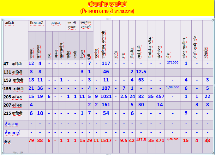Select the 47 वाहिनी row label

(13, 64)
